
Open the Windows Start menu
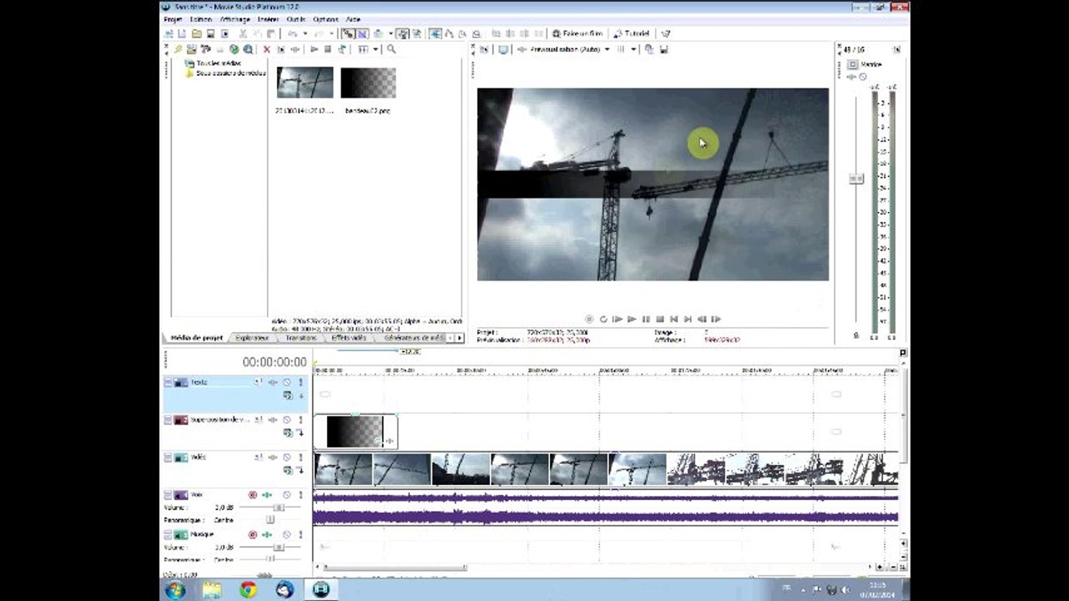[x=175, y=590]
